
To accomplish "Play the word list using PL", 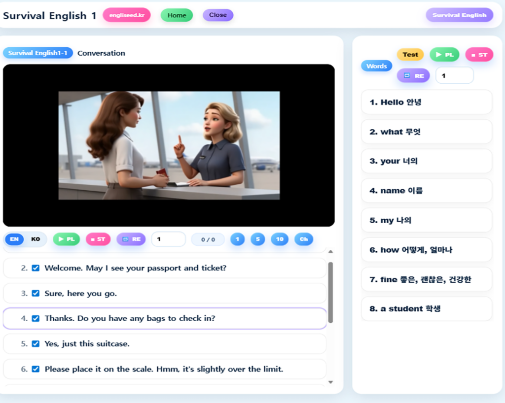I will (x=444, y=55).
